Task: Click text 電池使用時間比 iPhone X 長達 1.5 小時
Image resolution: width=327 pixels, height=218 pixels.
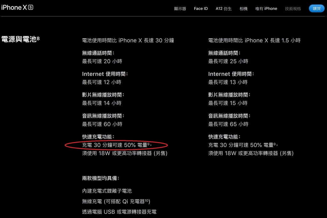Action: [255, 40]
